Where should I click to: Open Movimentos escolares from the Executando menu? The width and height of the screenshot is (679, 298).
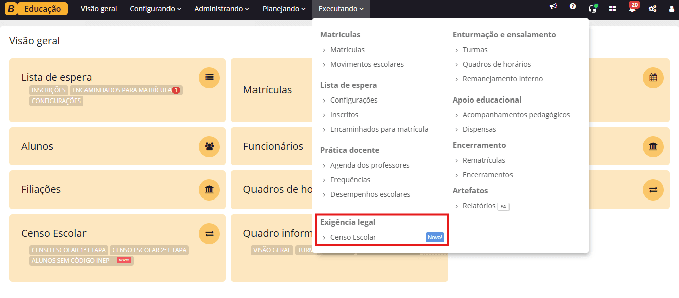pyautogui.click(x=367, y=64)
